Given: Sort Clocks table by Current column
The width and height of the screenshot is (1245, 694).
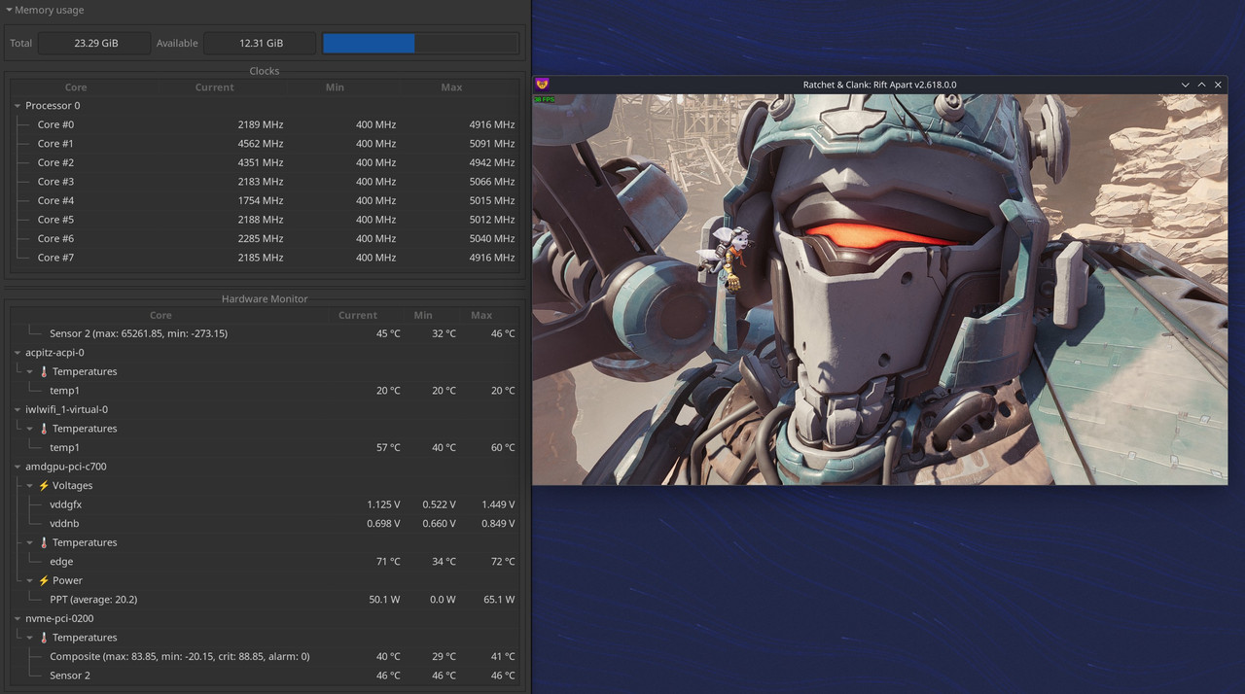Looking at the screenshot, I should 214,87.
